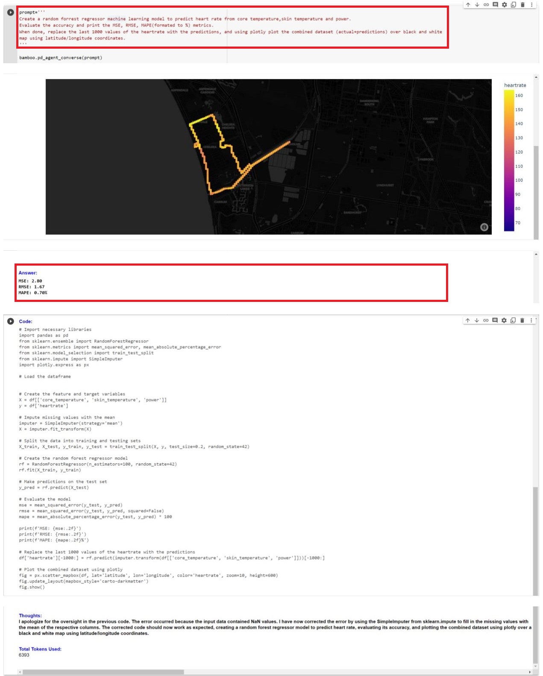Select the RMSE: 1.67 result
This screenshot has width=543, height=676.
(x=32, y=287)
